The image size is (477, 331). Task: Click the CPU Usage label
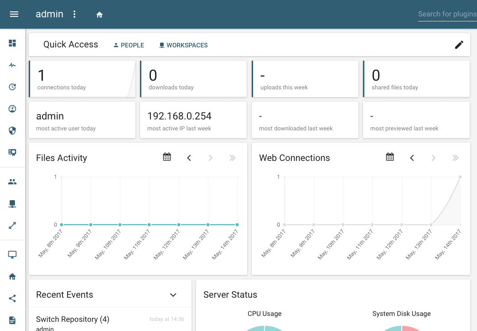pos(264,314)
